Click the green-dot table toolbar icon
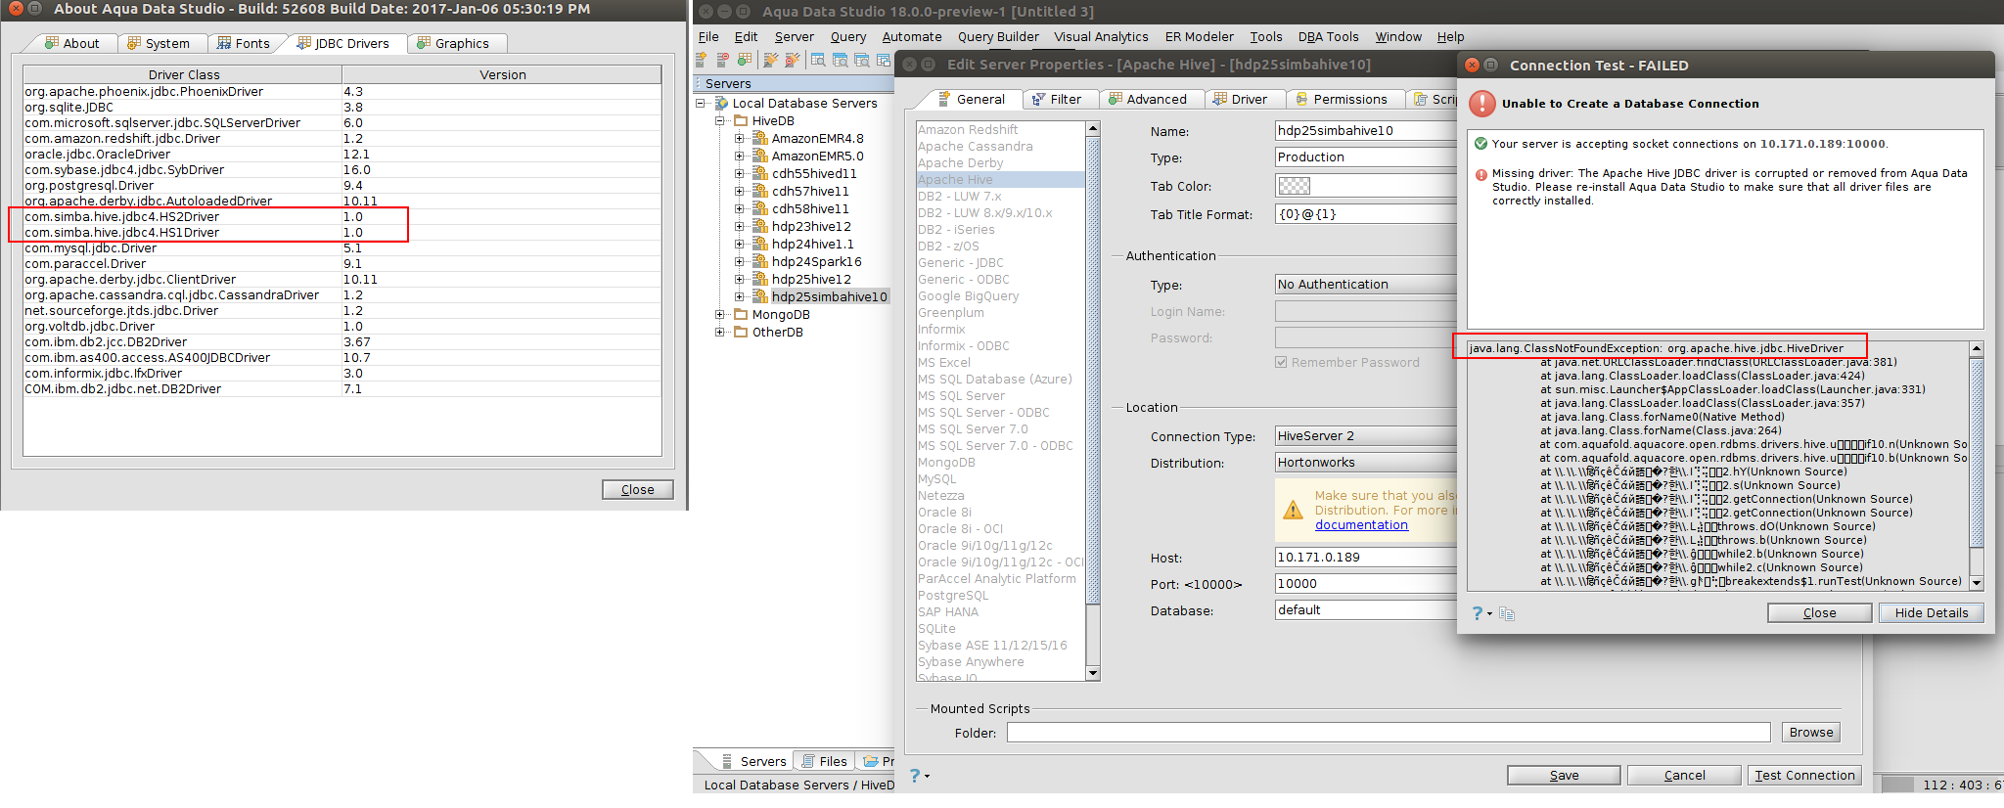The width and height of the screenshot is (2004, 808). [x=746, y=61]
